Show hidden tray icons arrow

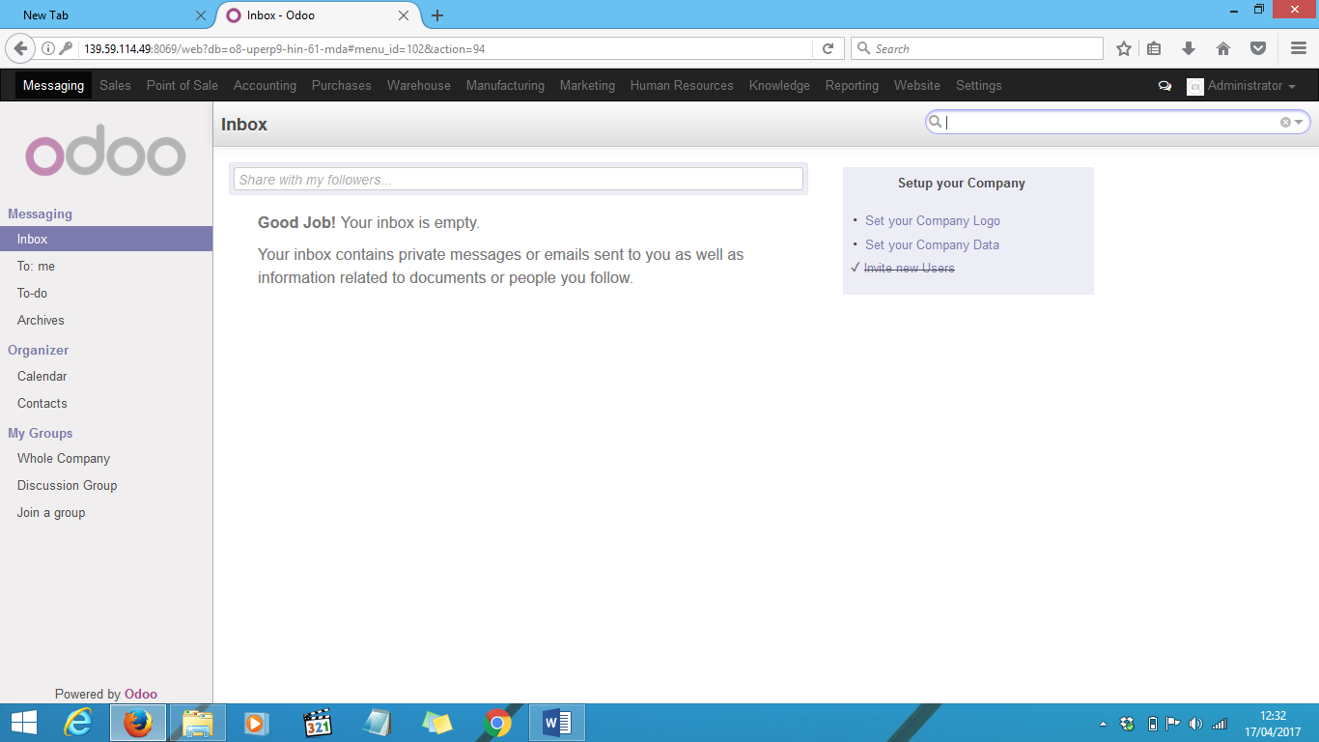1104,724
